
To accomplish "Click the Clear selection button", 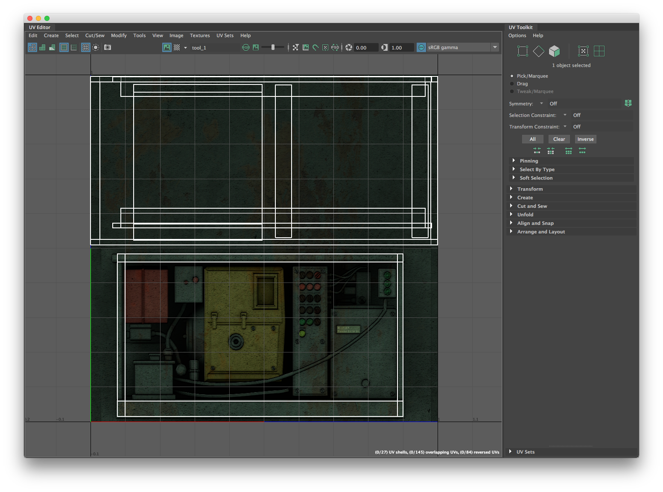I will [559, 139].
